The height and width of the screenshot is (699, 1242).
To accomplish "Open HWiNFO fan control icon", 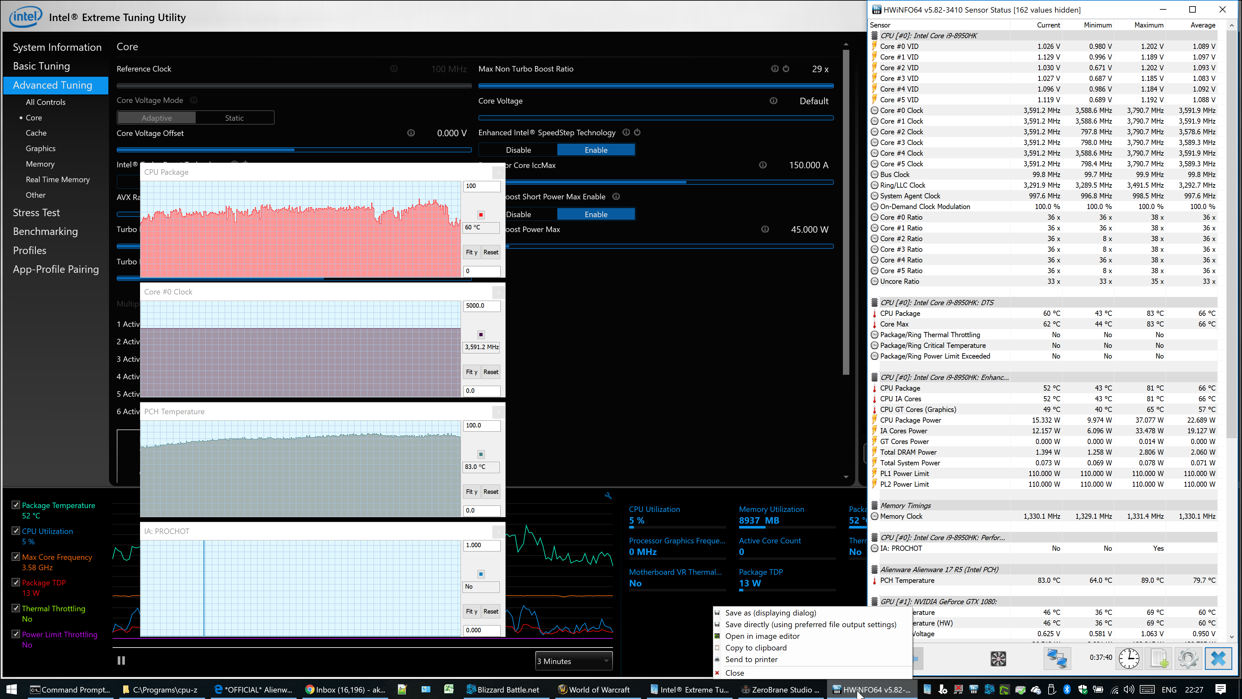I will tap(998, 659).
